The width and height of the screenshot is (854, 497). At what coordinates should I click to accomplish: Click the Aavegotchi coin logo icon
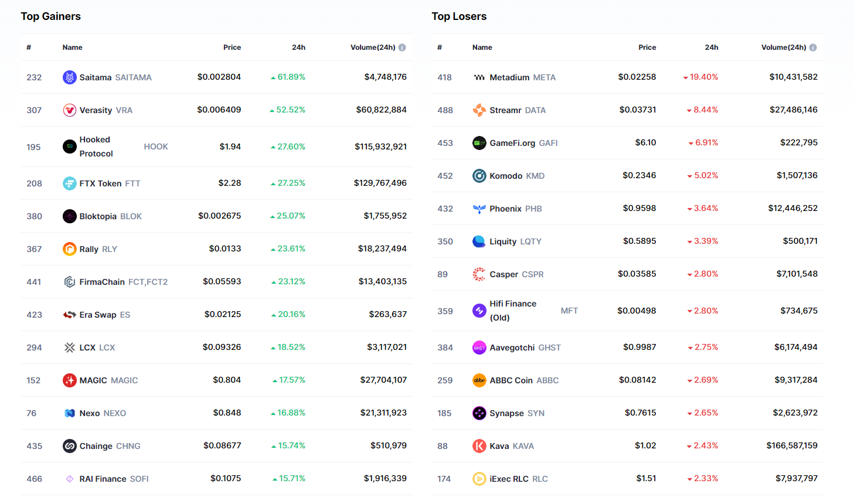tap(479, 348)
